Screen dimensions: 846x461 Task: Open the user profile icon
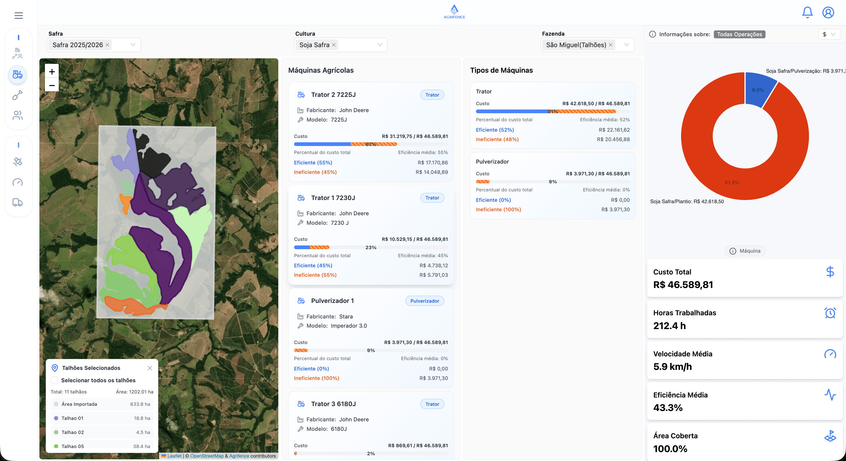point(828,12)
